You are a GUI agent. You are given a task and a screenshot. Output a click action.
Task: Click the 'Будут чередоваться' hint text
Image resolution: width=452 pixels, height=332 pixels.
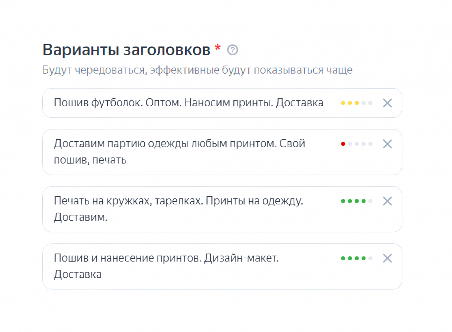pos(197,70)
